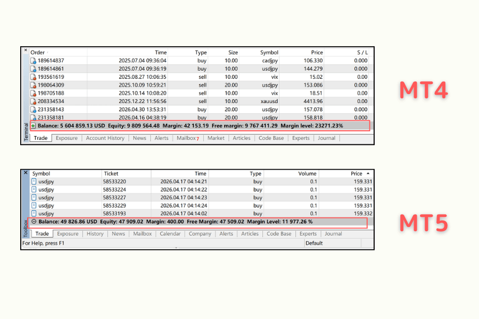Click order icon for 189614861 in MT4
The height and width of the screenshot is (319, 479).
33,69
